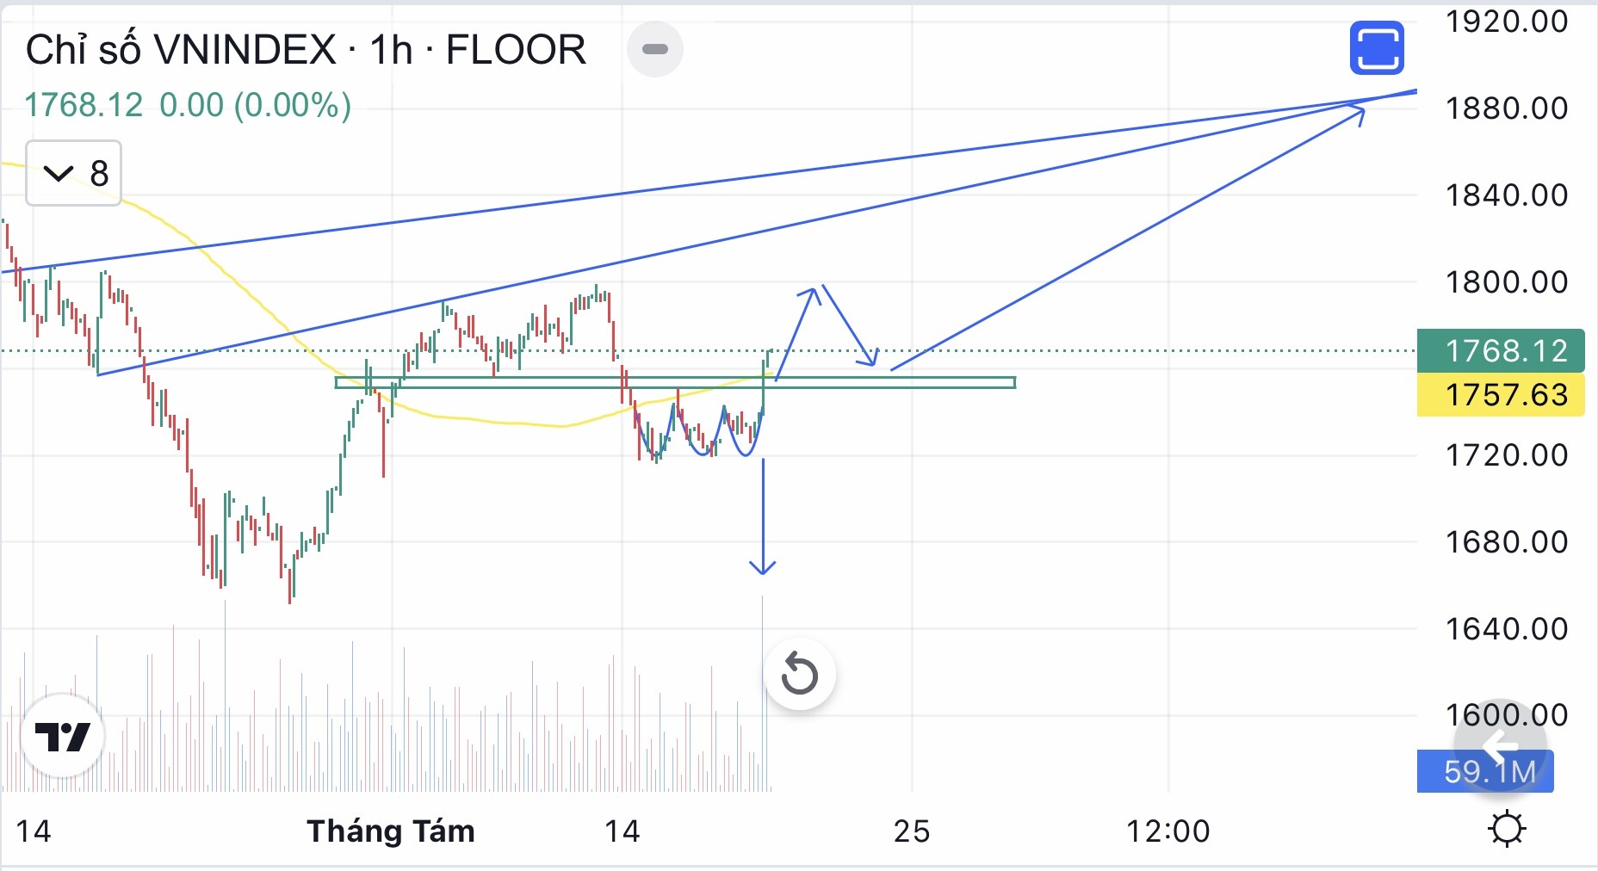Screen dimensions: 1598x871
Task: Click the 1880.00 price scale label
Action: (1507, 108)
